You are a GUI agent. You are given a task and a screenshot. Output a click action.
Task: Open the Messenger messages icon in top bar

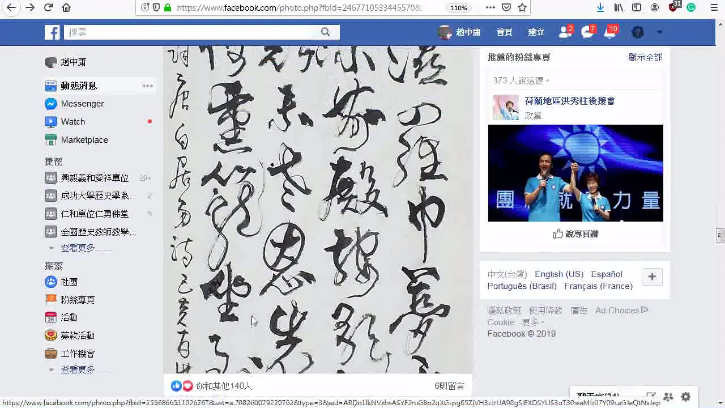click(587, 32)
